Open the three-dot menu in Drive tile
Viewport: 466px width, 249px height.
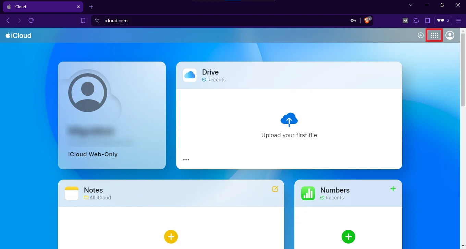pyautogui.click(x=186, y=159)
